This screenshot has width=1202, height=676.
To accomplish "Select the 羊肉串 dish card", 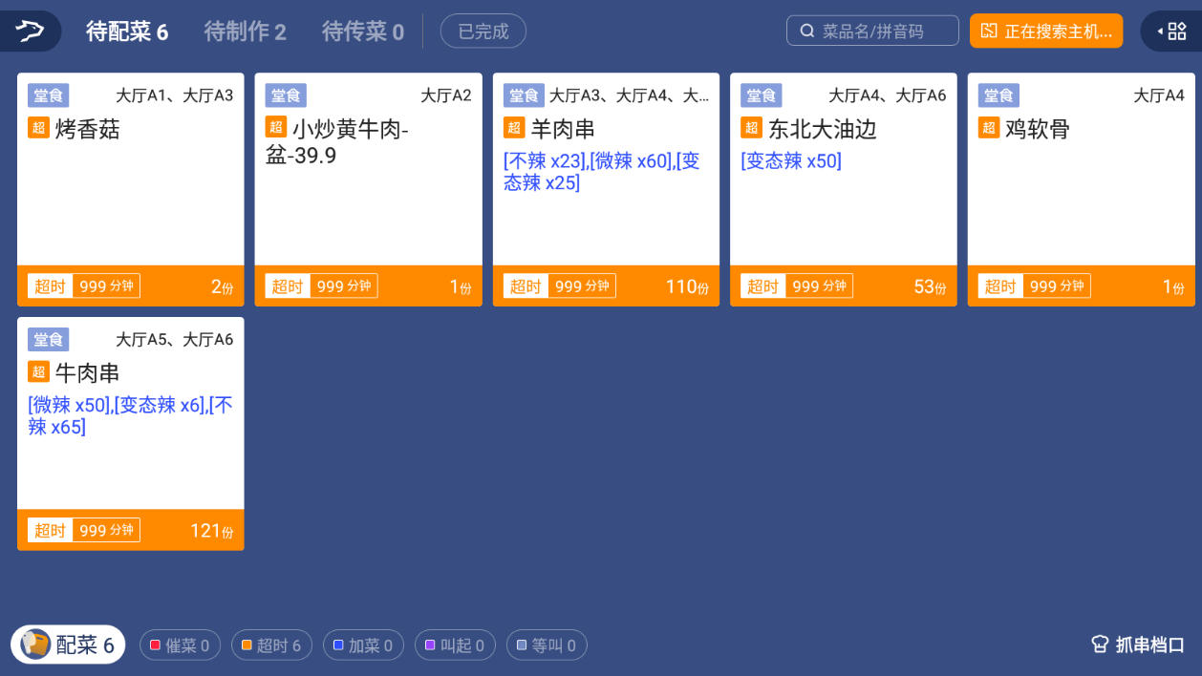I will pos(606,190).
